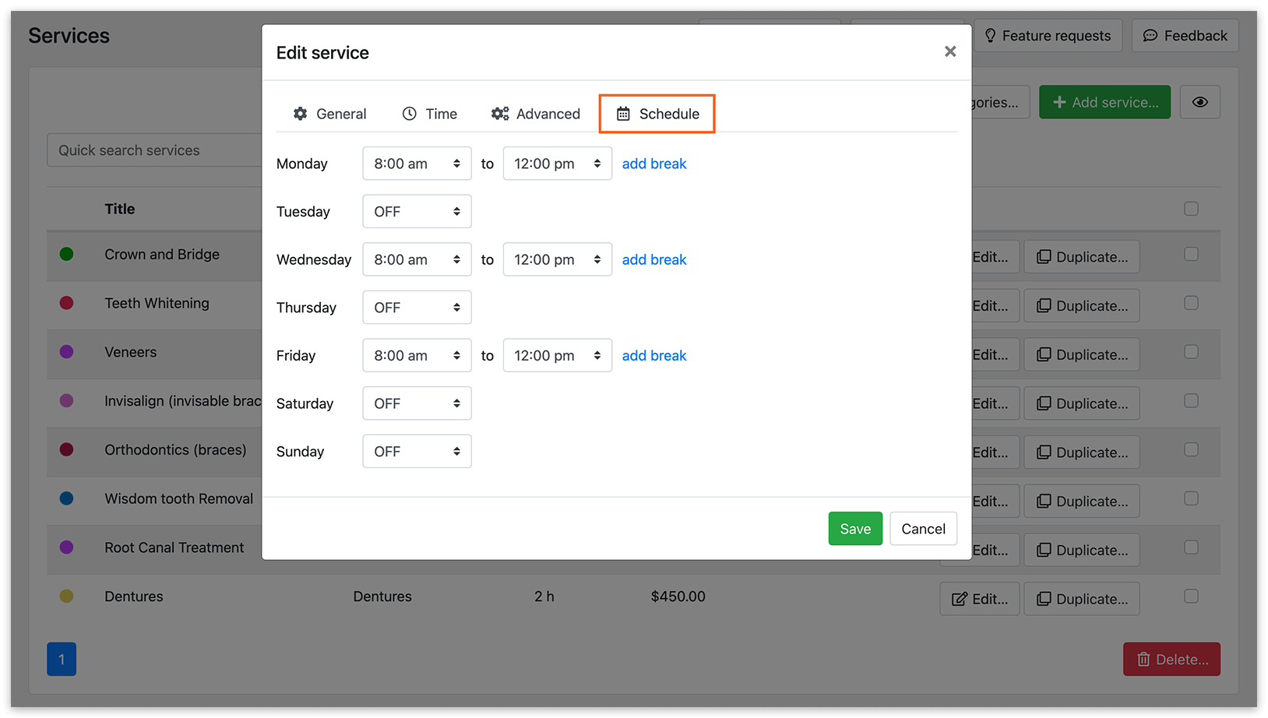
Task: Click the Add service button
Action: point(1104,102)
